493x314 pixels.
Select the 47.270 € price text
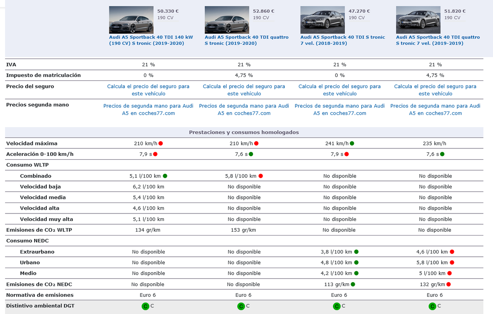[x=359, y=11]
